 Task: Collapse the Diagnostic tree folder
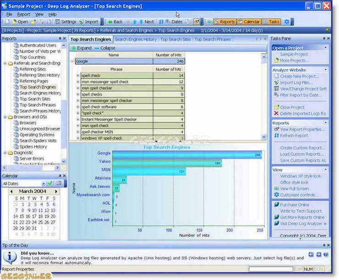point(5,153)
